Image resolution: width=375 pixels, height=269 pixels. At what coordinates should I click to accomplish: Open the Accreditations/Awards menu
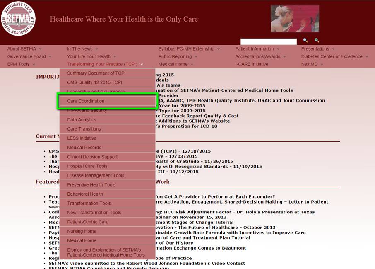tap(257, 56)
